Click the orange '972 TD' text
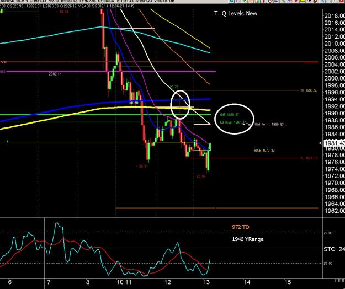The width and height of the screenshot is (345, 289). 241,227
